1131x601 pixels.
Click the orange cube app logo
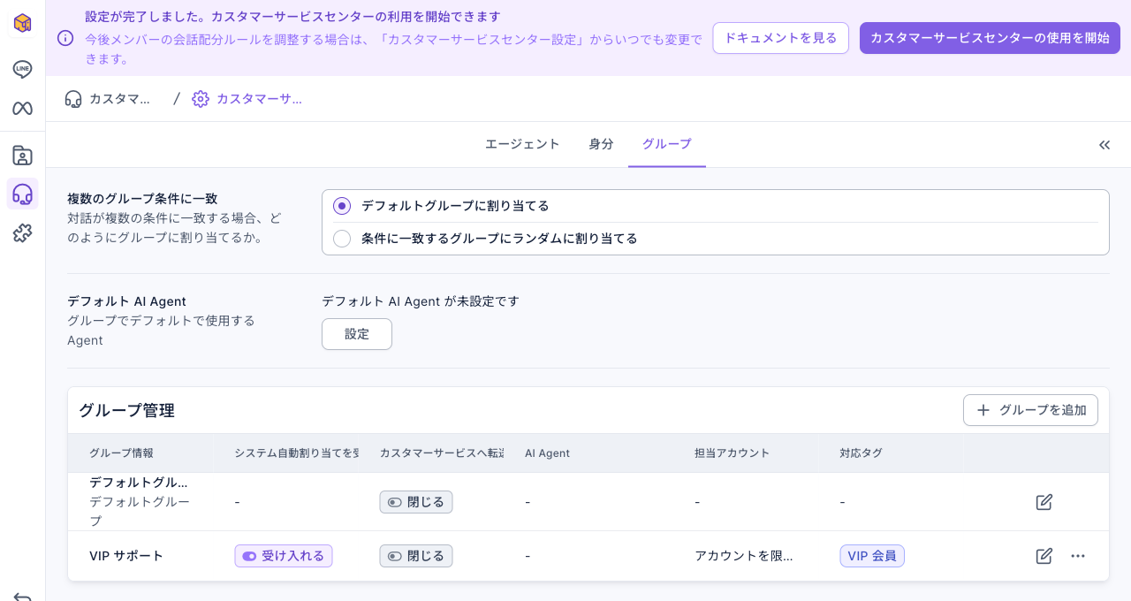[22, 23]
